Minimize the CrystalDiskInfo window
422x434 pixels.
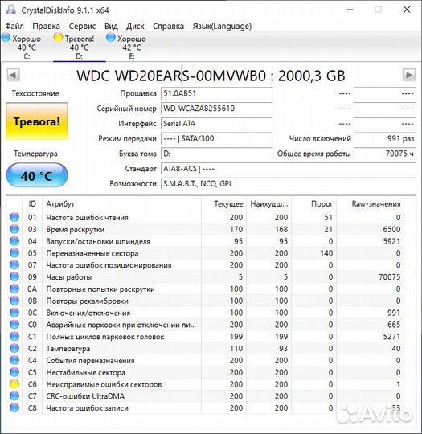coord(350,10)
